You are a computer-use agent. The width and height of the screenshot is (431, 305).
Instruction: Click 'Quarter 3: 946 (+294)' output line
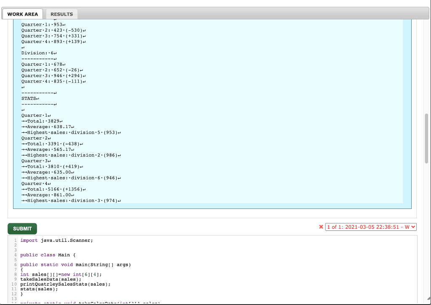click(x=53, y=76)
